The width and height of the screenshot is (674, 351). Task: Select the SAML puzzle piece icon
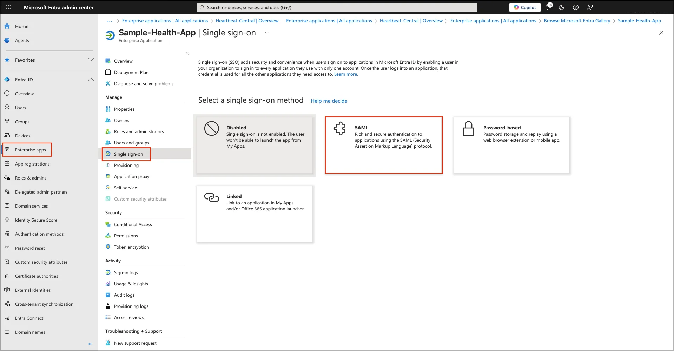point(340,129)
